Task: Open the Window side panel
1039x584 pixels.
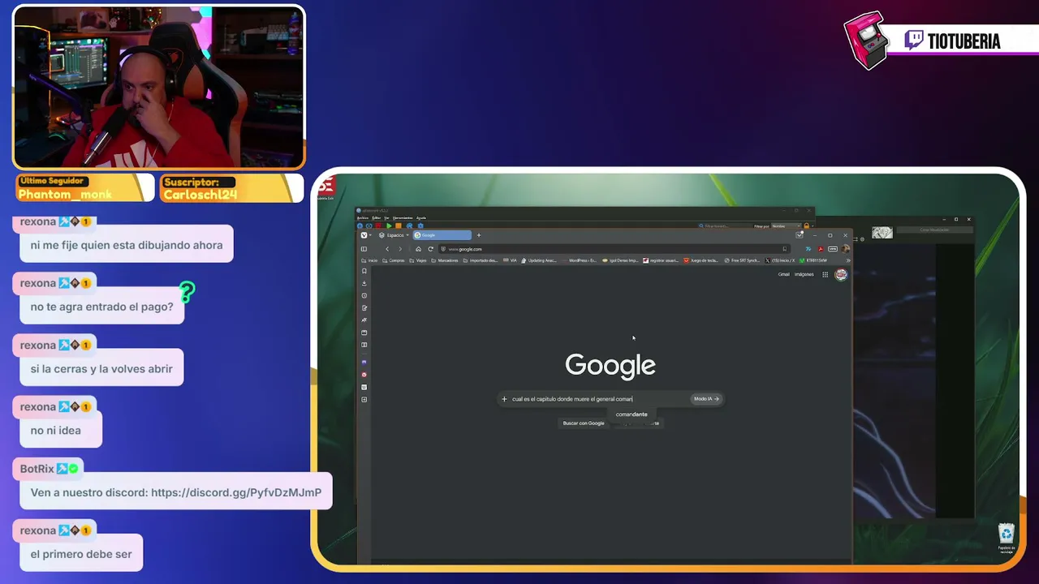Action: coord(364,333)
